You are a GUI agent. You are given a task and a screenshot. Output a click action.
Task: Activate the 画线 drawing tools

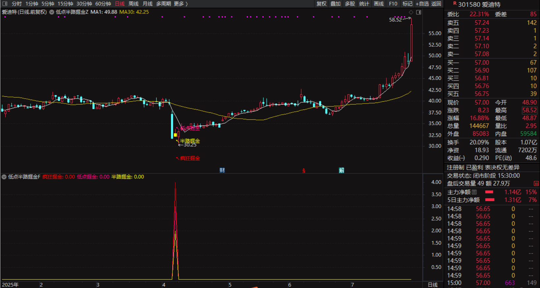[x=379, y=4]
